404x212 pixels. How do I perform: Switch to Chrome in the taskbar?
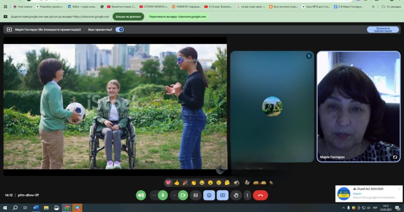pos(67,208)
